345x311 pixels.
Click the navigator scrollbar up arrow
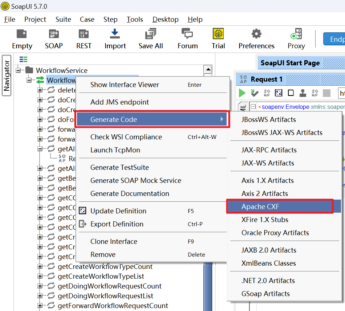tap(208, 69)
